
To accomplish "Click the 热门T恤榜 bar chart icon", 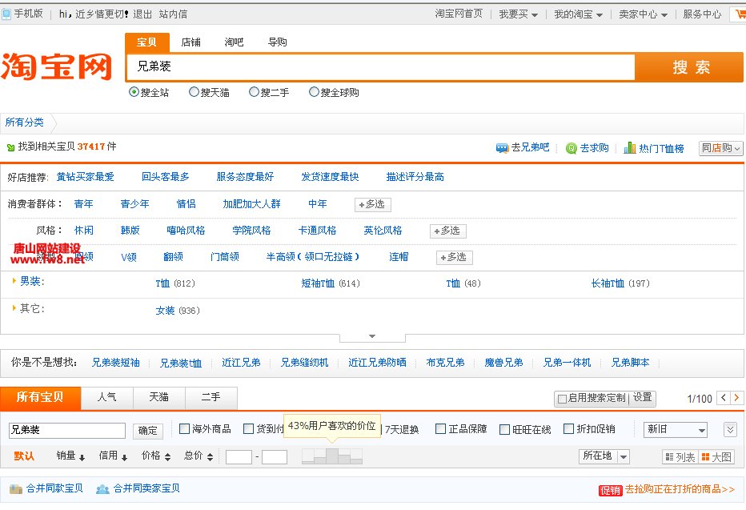I will 629,148.
